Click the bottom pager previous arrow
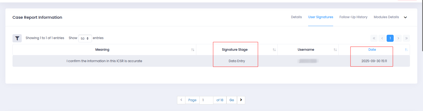Image resolution: width=423 pixels, height=111 pixels. pos(181,100)
